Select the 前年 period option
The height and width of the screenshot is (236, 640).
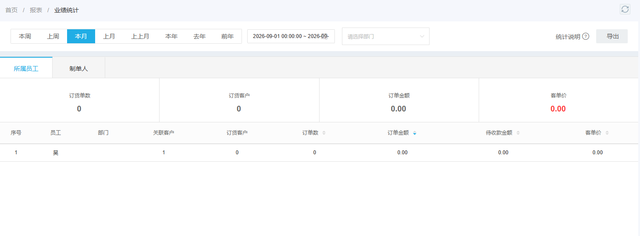pos(228,36)
